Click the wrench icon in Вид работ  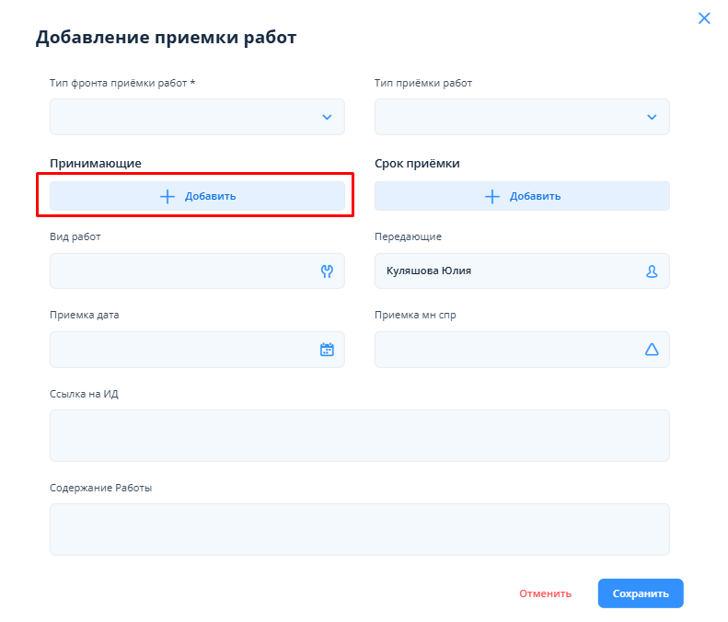pyautogui.click(x=326, y=271)
